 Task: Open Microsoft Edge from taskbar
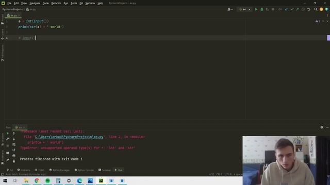(x=79, y=180)
